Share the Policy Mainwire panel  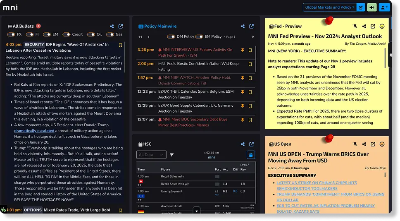tap(243, 26)
